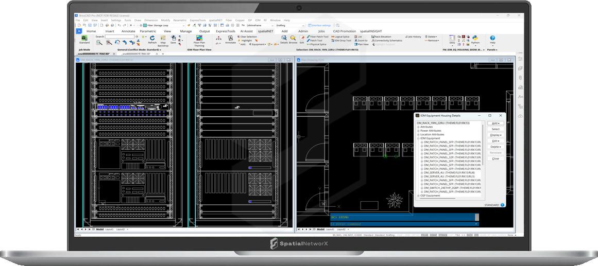
Task: Switch to the Annotate ribbon tab
Action: pos(129,31)
